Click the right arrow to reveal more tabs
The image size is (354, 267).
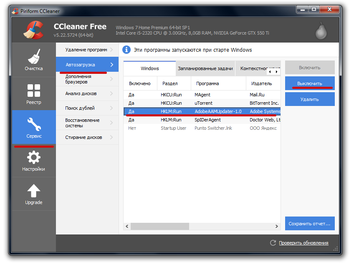pos(276,71)
